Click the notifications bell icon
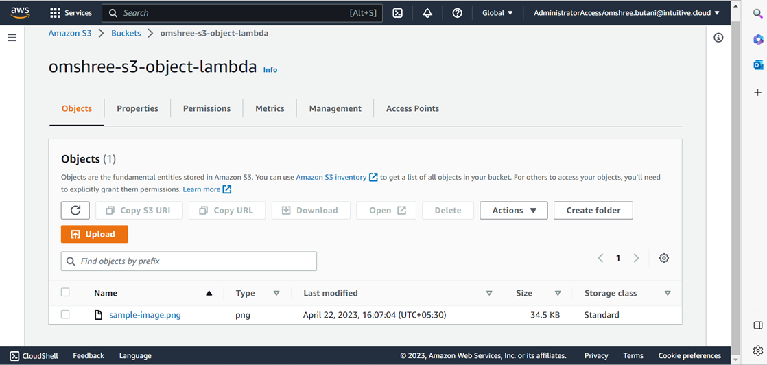This screenshot has height=365, width=767. click(427, 13)
